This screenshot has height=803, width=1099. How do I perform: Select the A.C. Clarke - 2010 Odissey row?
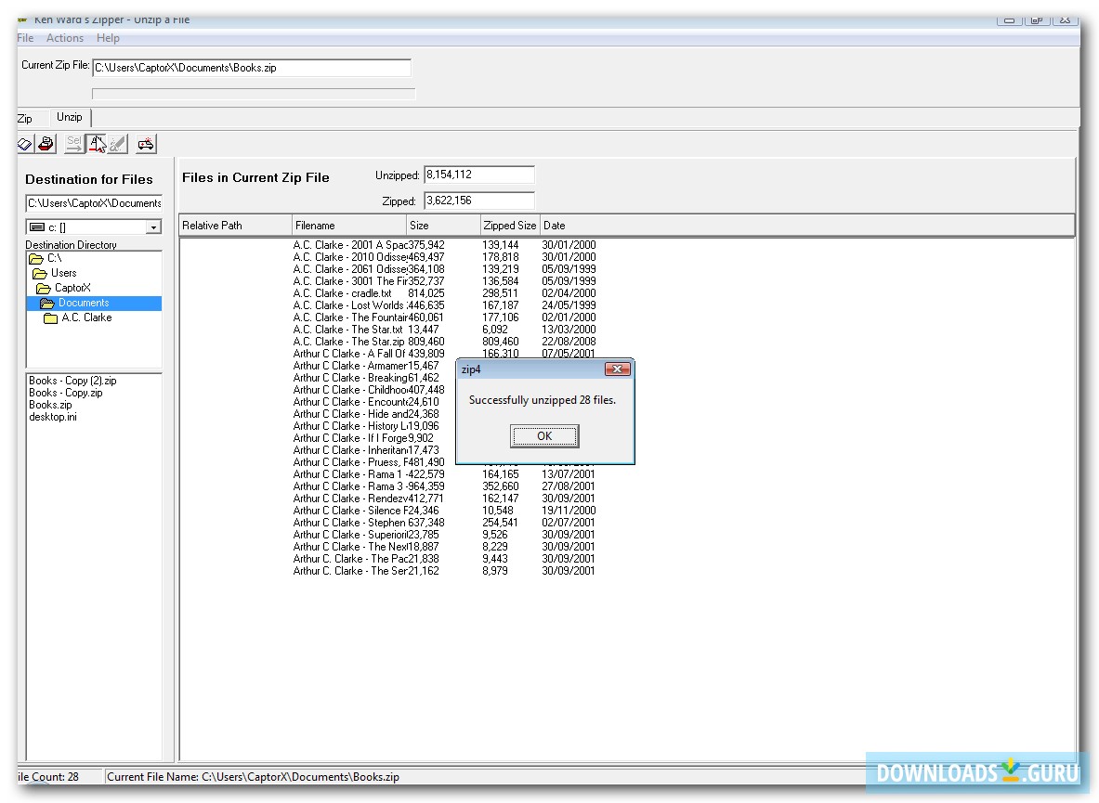coord(444,257)
